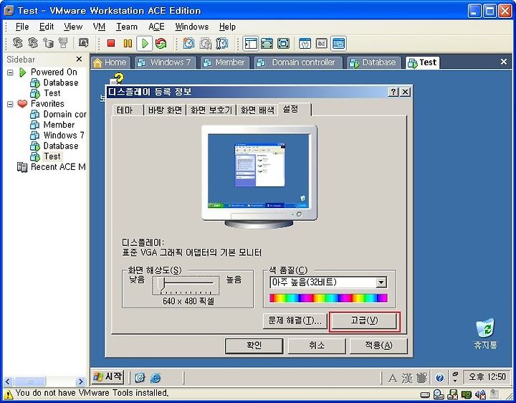The height and width of the screenshot is (403, 516).
Task: Collapse the Favorites tree group
Action: pos(10,104)
